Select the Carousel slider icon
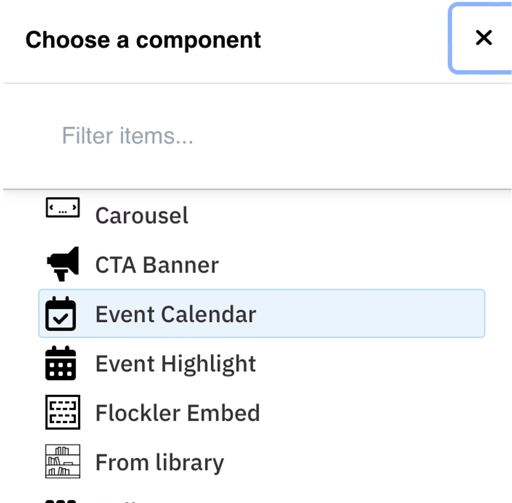Viewport: 512px width, 503px height. pos(62,208)
